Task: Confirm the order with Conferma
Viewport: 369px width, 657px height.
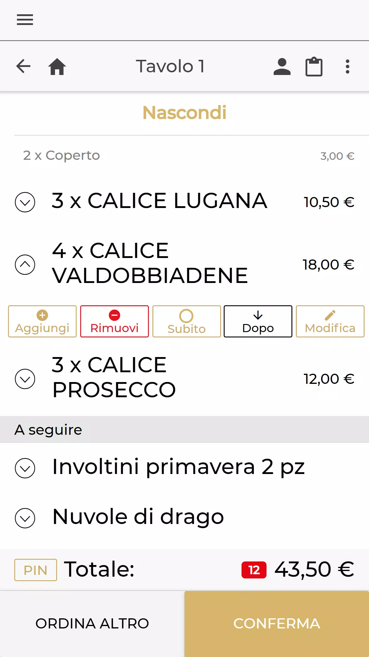Action: 277,624
